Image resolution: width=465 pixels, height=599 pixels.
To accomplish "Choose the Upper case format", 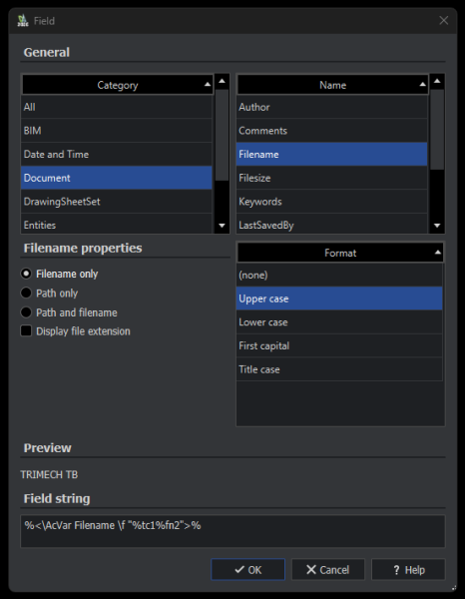I will (339, 299).
